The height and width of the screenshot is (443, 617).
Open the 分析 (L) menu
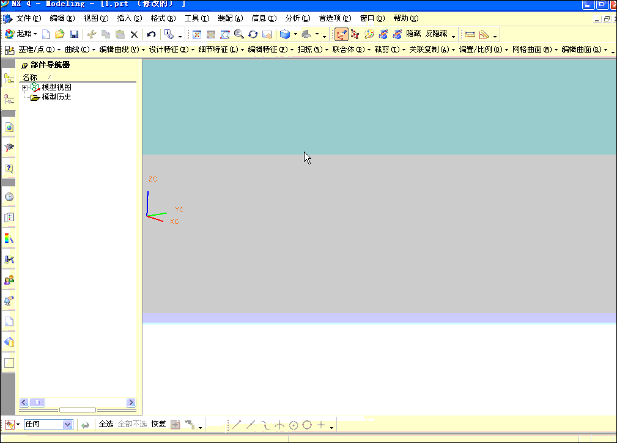tap(297, 18)
